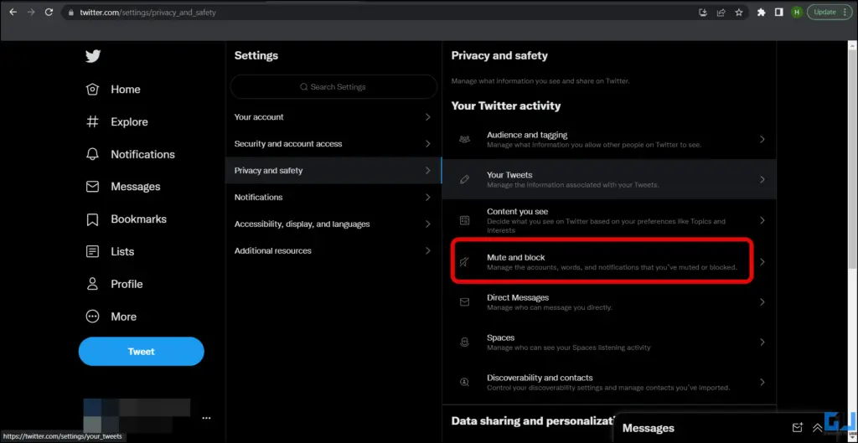Open More circle-dots icon
This screenshot has height=443, width=858.
pyautogui.click(x=92, y=317)
